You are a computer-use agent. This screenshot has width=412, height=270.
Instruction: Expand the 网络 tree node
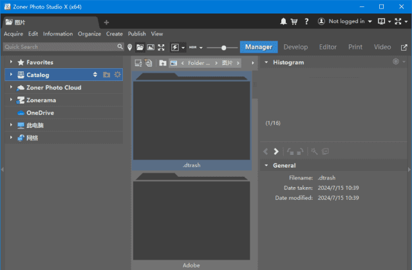pyautogui.click(x=11, y=138)
